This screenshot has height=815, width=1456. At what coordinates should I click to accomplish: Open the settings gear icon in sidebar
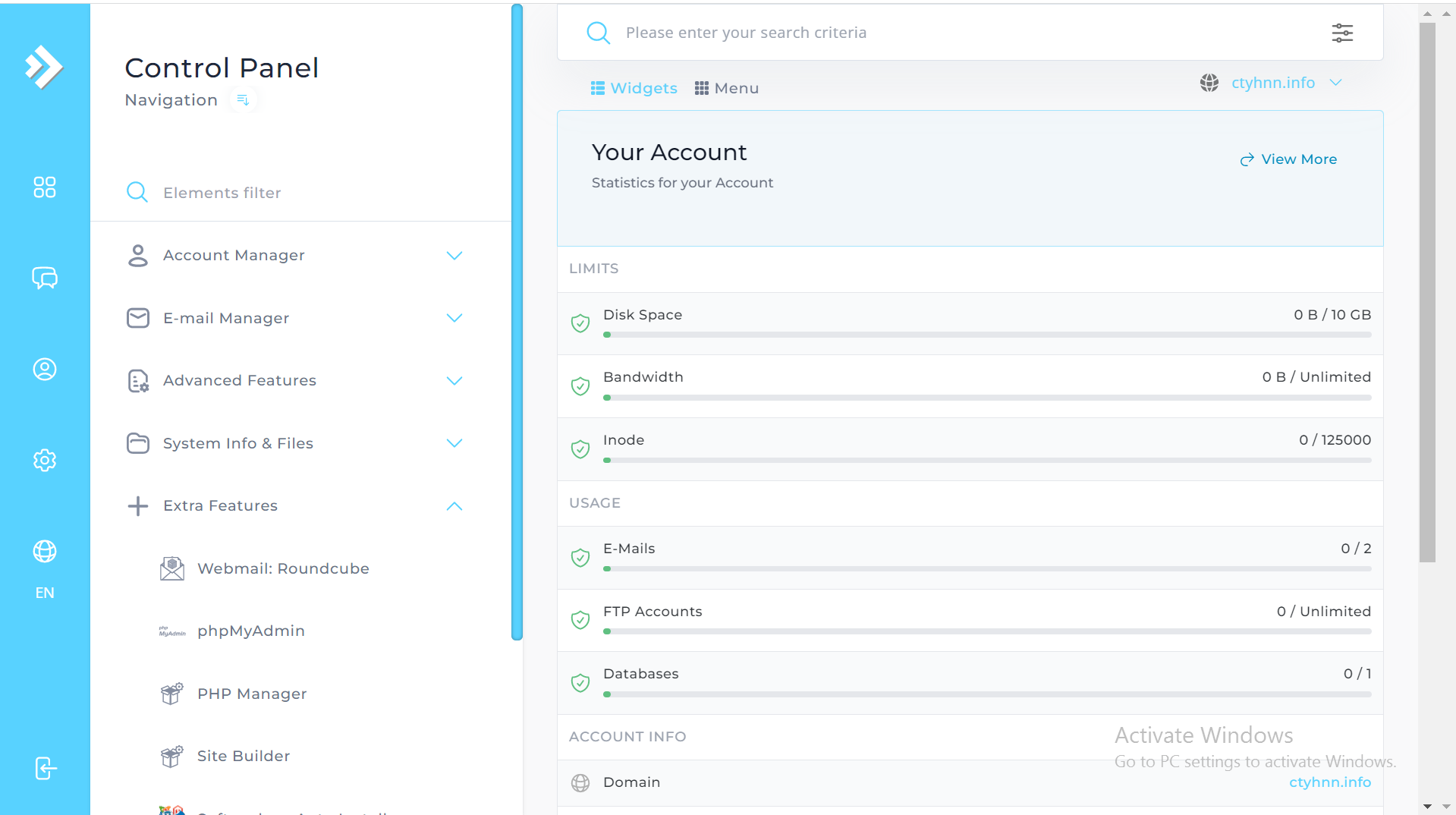coord(45,460)
